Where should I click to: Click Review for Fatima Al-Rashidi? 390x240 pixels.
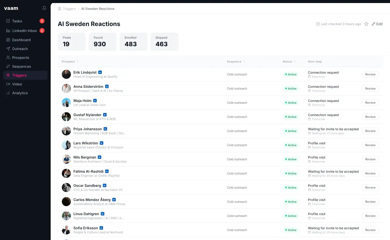[370, 174]
